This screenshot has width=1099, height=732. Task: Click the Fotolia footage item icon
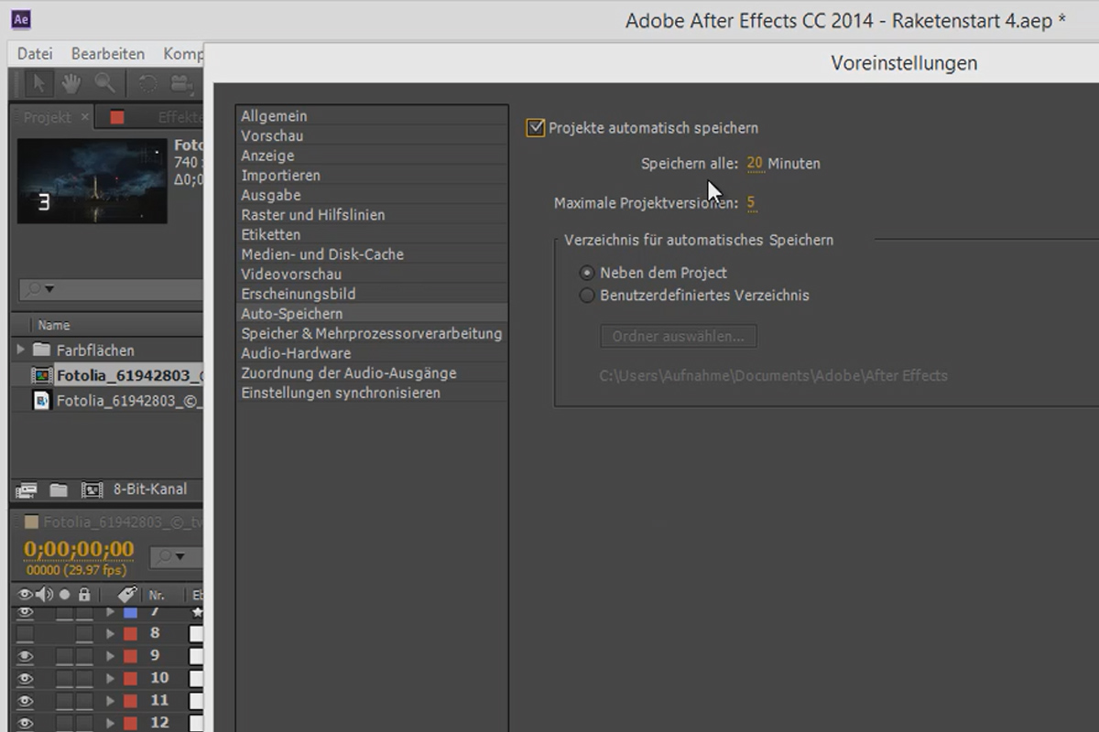coord(41,375)
